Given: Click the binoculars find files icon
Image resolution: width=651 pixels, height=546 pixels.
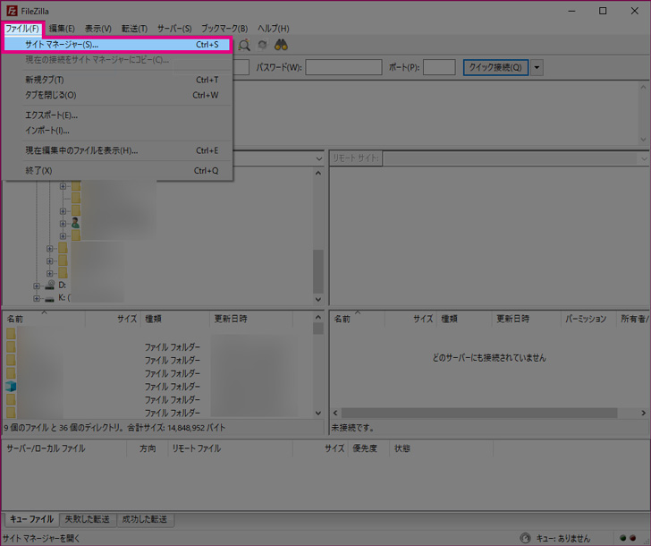Looking at the screenshot, I should click(x=280, y=45).
